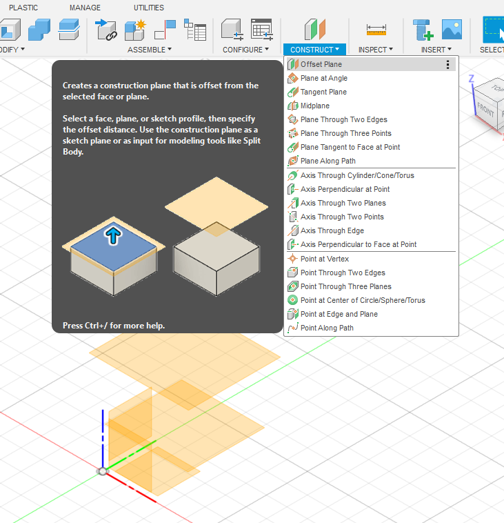Select the Measure ruler icon in Inspect
Image resolution: width=504 pixels, height=523 pixels.
click(x=376, y=29)
